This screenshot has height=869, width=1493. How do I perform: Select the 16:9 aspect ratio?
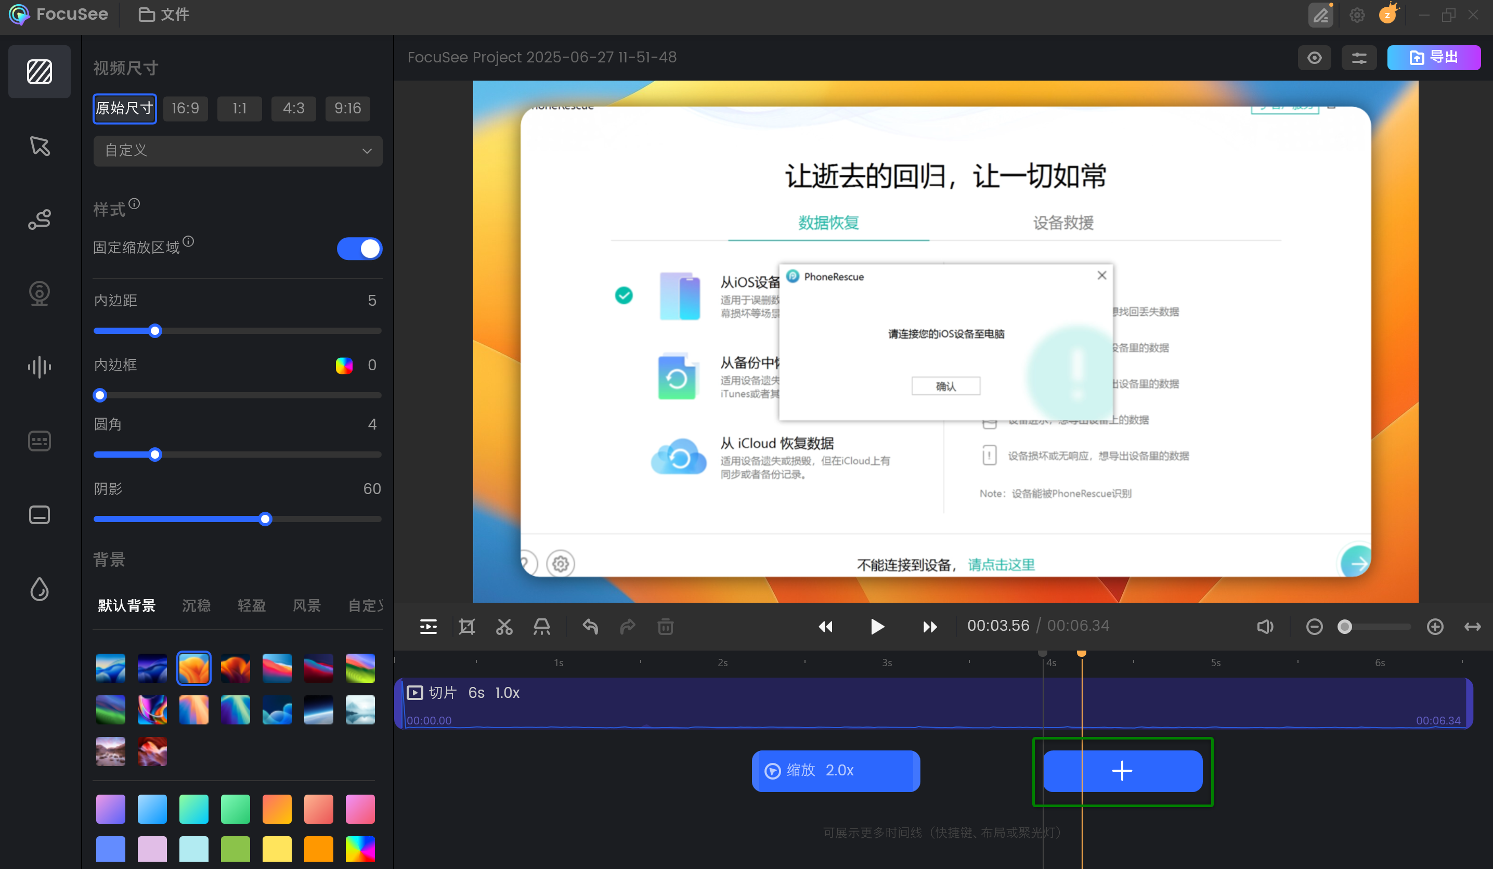pyautogui.click(x=186, y=108)
